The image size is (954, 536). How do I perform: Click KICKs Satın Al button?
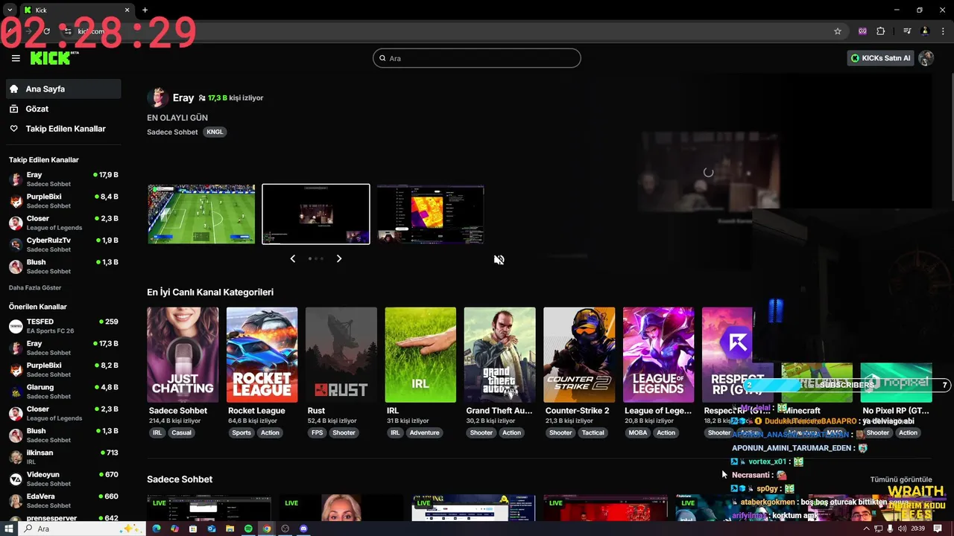880,58
